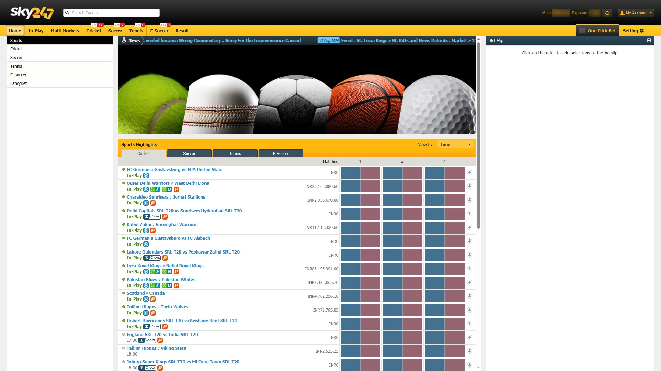
Task: Pin the Kabul Zalmi v Speenghar Warriors match
Action: click(x=470, y=227)
